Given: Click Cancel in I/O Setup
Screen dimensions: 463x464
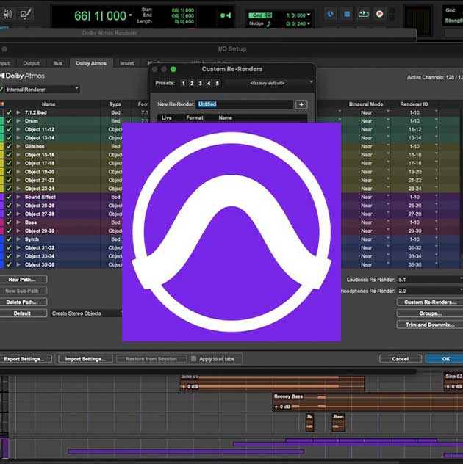Looking at the screenshot, I should tap(401, 359).
